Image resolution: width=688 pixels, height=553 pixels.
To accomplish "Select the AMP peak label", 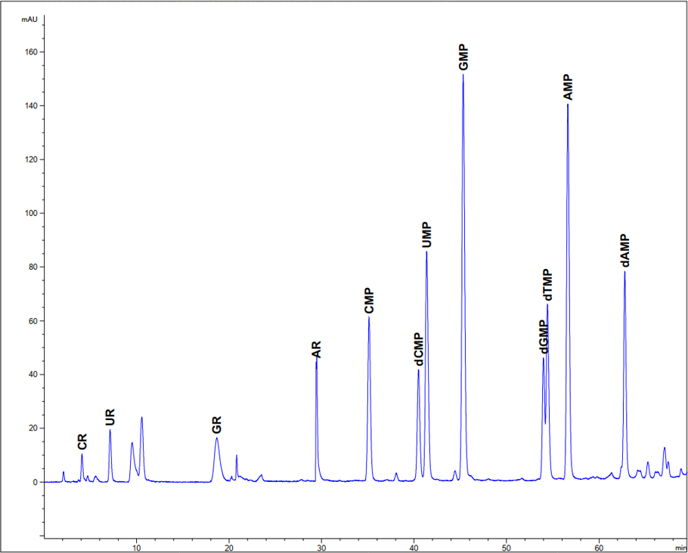I will (568, 88).
